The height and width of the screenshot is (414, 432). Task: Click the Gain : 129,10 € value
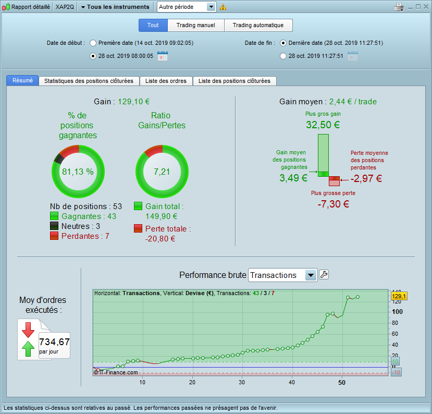(x=133, y=102)
